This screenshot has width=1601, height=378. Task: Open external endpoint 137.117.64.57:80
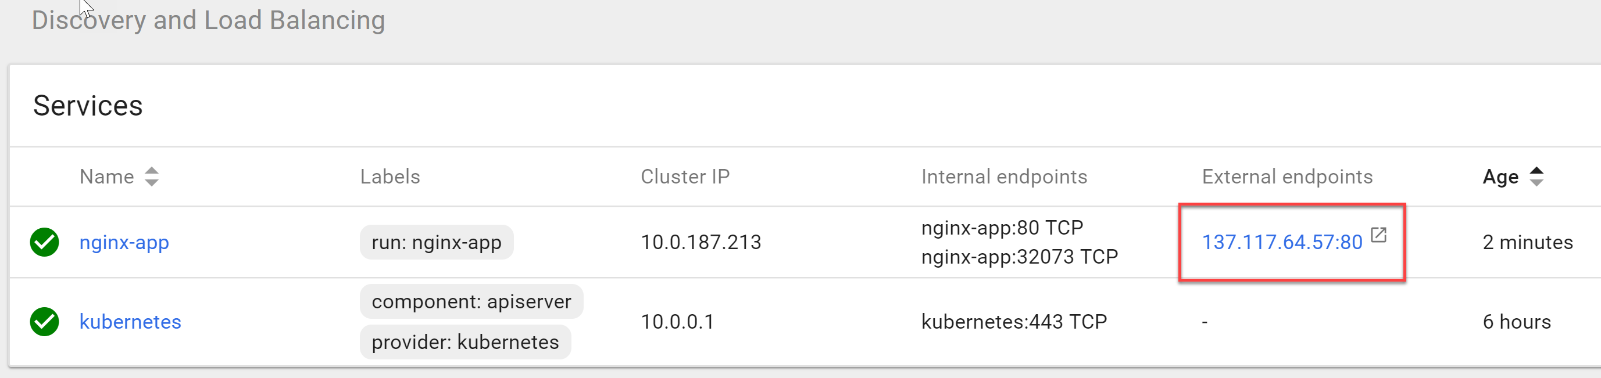point(1281,242)
